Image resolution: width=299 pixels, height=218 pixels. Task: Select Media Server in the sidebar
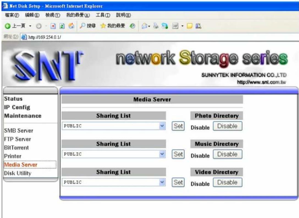coord(21,165)
